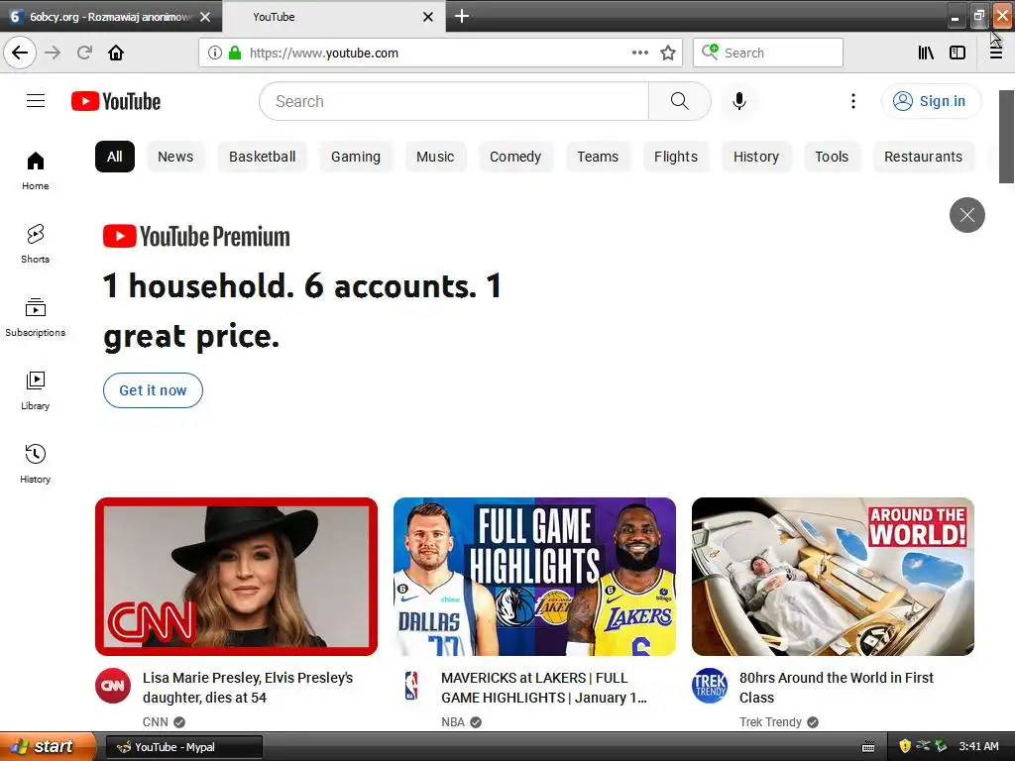This screenshot has height=761, width=1015.
Task: Click the search magnifier button on YouTube
Action: coord(680,101)
